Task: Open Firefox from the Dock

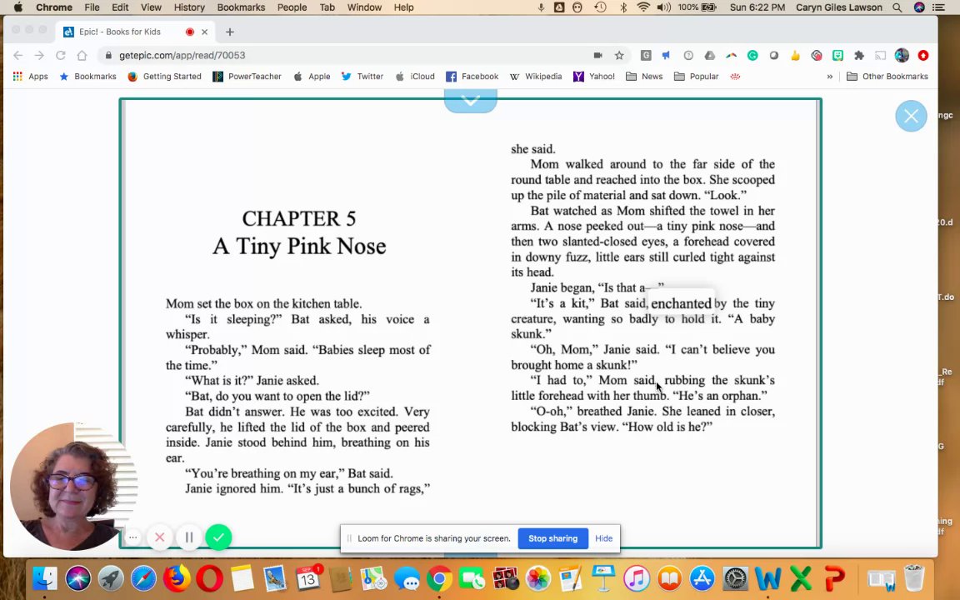Action: [x=177, y=578]
